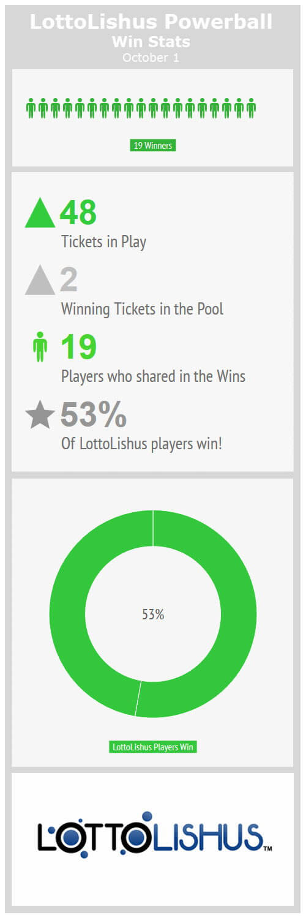This screenshot has width=306, height=918.
Task: Click Winning Tickets in the Pool text
Action: (142, 309)
